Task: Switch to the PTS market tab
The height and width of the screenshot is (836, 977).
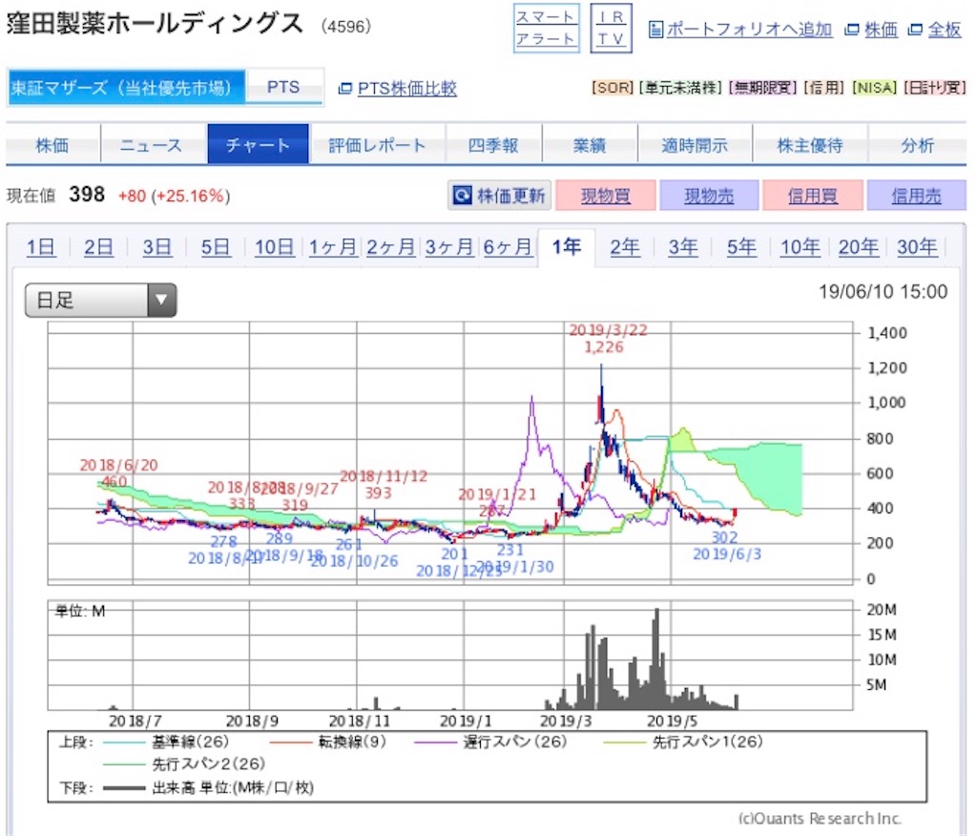Action: [283, 87]
